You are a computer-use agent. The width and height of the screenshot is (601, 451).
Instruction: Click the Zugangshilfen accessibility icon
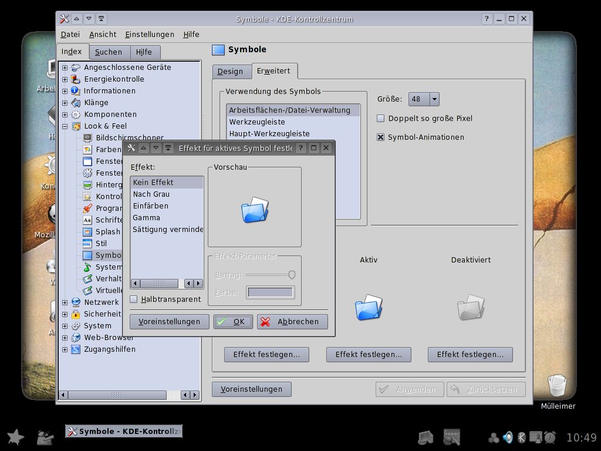(76, 349)
